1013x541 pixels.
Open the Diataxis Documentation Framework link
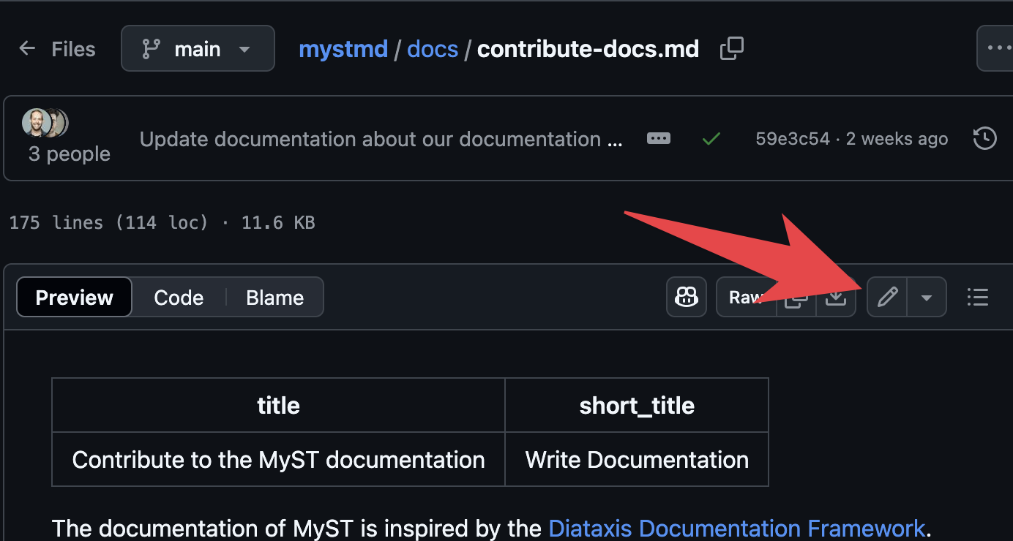point(736,528)
